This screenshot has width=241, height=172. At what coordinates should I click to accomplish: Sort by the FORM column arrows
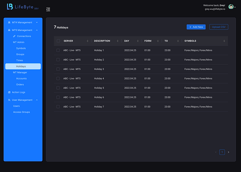click(x=158, y=41)
